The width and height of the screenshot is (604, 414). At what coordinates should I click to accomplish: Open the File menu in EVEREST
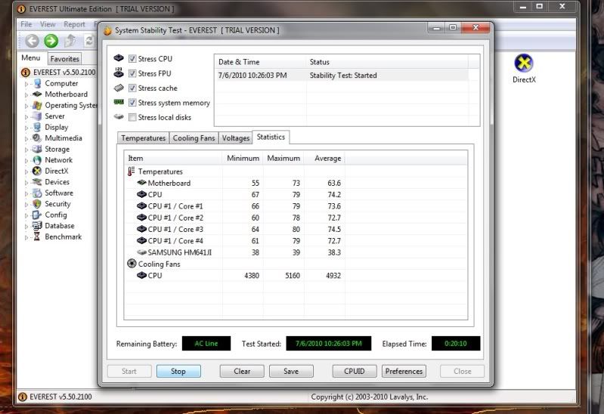tap(26, 24)
